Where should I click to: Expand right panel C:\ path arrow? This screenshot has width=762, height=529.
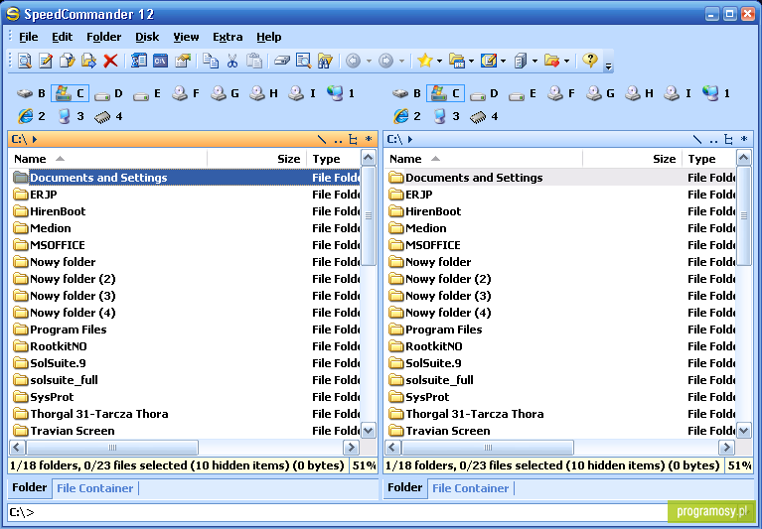[410, 140]
